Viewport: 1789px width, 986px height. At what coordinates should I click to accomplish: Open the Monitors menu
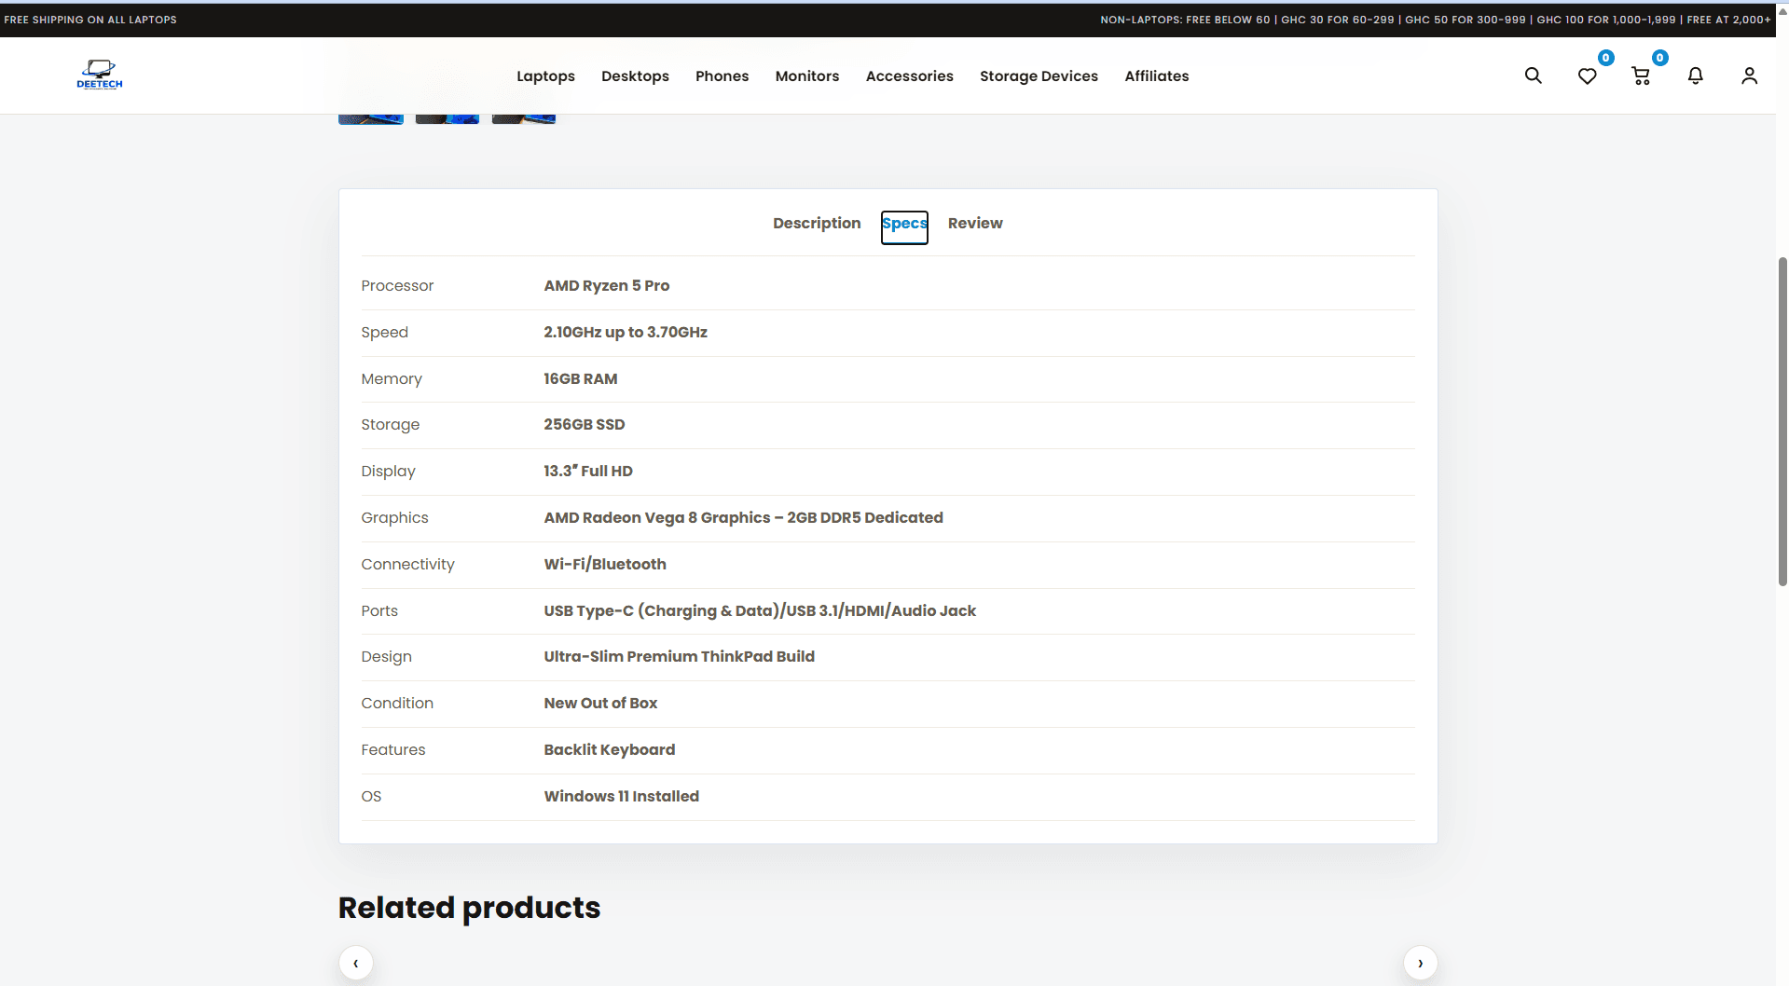coord(807,76)
